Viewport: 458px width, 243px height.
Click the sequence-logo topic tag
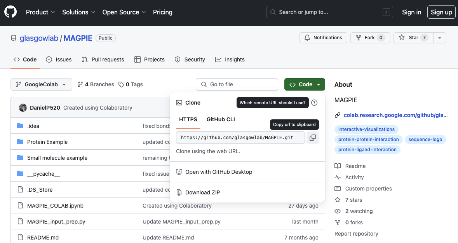425,140
